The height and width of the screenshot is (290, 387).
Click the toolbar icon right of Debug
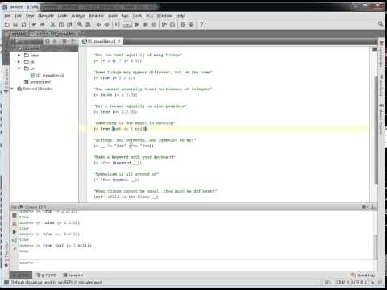(153, 24)
